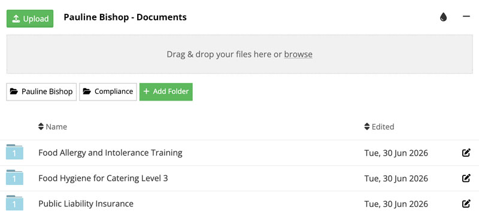
Task: Sort the list by Edited column
Action: (x=379, y=127)
